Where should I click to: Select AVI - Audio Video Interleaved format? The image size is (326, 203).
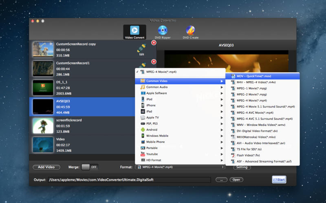(x=262, y=143)
